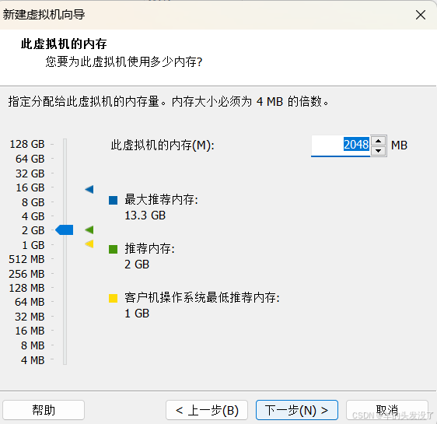This screenshot has height=424, width=437.
Task: Click the 64 GB slider label
Action: coord(30,159)
